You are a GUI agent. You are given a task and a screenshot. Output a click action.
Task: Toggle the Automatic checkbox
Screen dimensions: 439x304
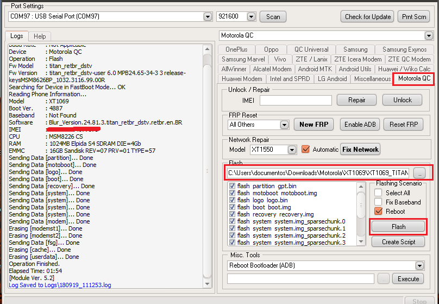tap(305, 150)
